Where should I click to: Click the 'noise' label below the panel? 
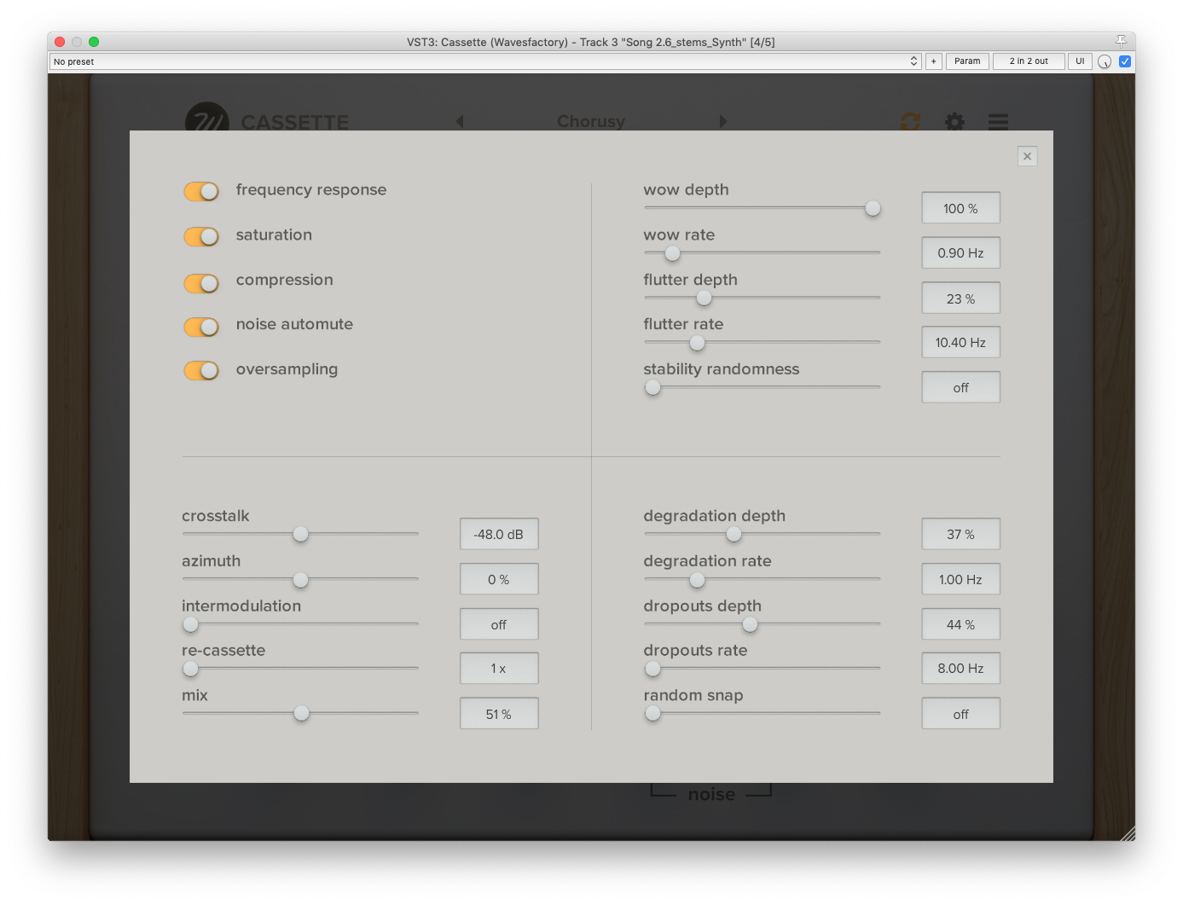pos(711,794)
